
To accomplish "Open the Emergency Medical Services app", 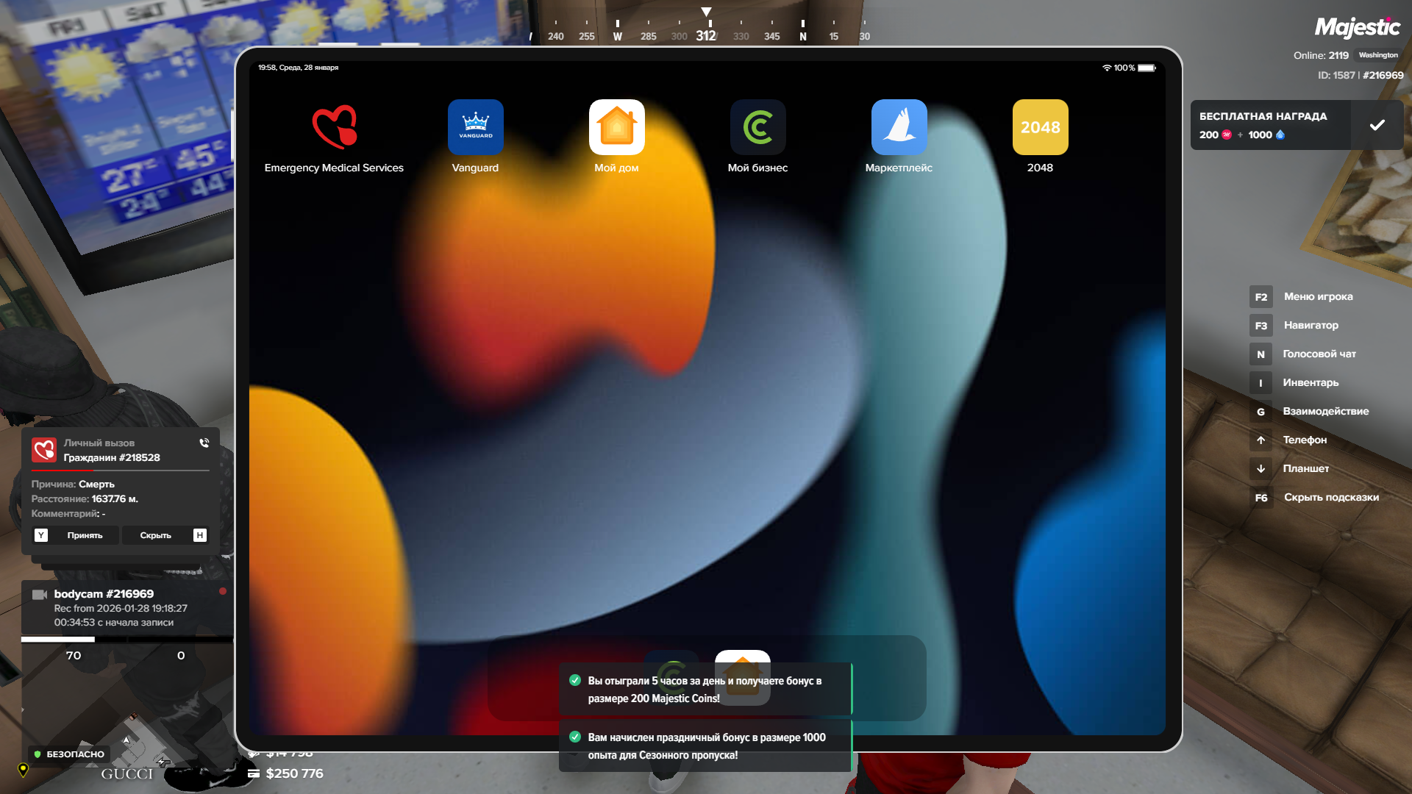I will coord(334,128).
